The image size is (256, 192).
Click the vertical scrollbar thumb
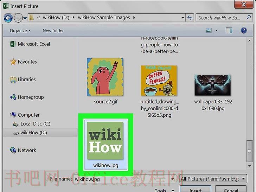249,151
